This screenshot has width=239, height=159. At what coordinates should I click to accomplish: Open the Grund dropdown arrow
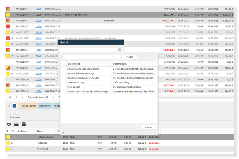[x=119, y=50]
